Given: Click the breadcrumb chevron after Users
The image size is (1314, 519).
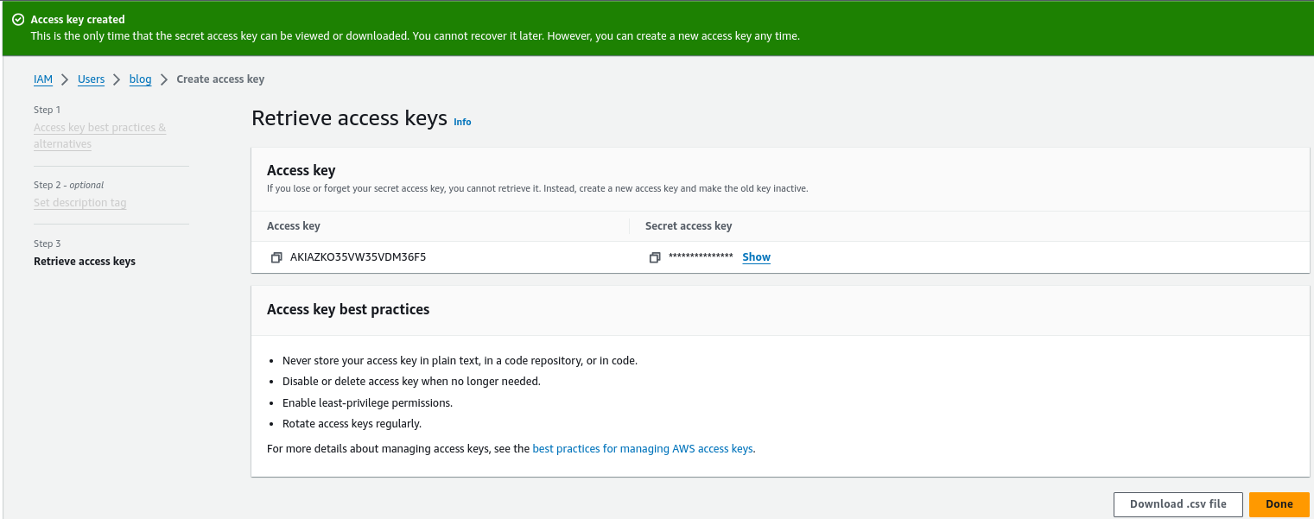Looking at the screenshot, I should (x=117, y=79).
